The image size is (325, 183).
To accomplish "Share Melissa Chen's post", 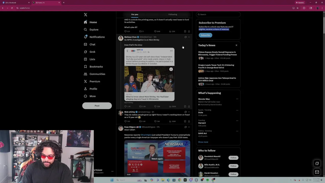I will 189,106.
